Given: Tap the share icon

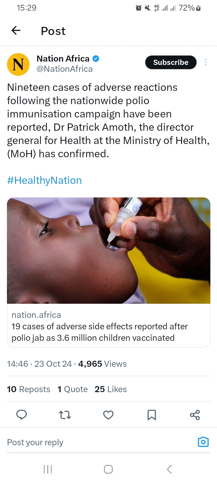Looking at the screenshot, I should 195,415.
